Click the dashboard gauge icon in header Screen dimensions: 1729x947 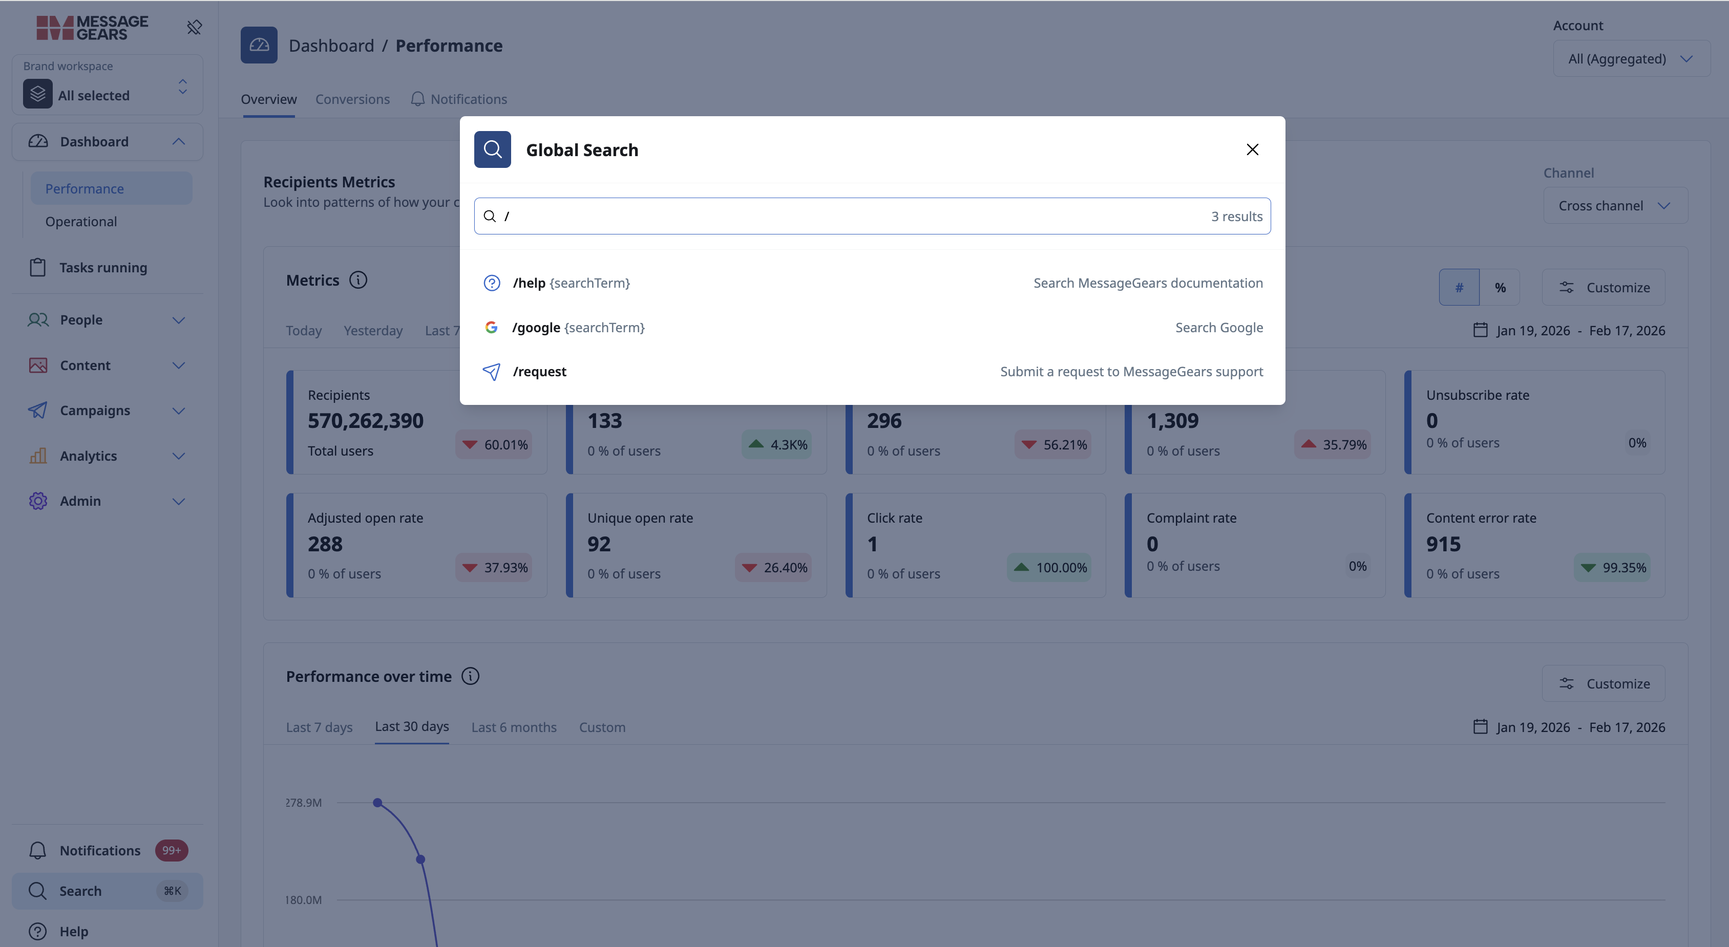[x=259, y=45]
